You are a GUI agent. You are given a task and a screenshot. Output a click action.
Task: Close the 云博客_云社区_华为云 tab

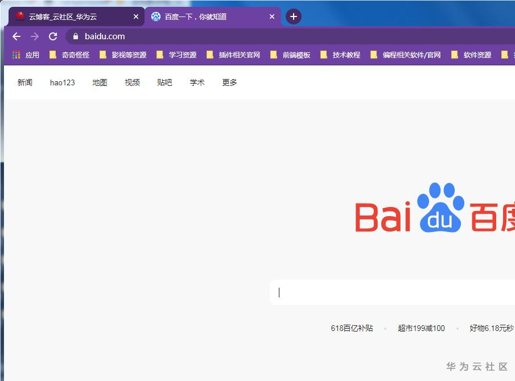[135, 16]
